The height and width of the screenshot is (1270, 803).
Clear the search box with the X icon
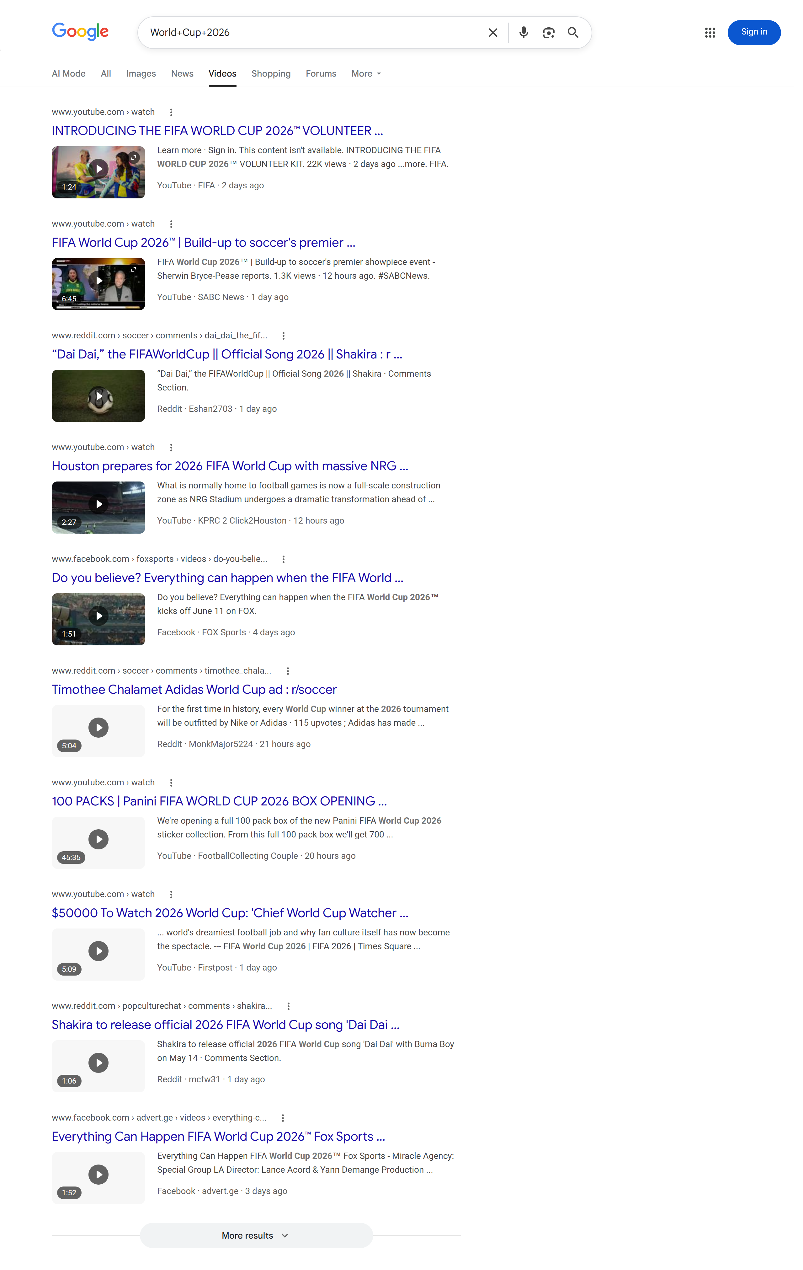493,33
